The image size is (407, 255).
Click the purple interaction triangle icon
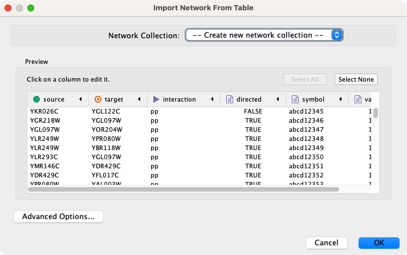click(x=156, y=99)
